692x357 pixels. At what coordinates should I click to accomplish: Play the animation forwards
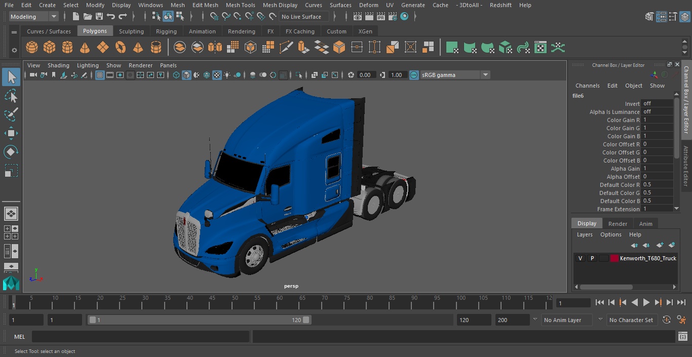pyautogui.click(x=646, y=302)
